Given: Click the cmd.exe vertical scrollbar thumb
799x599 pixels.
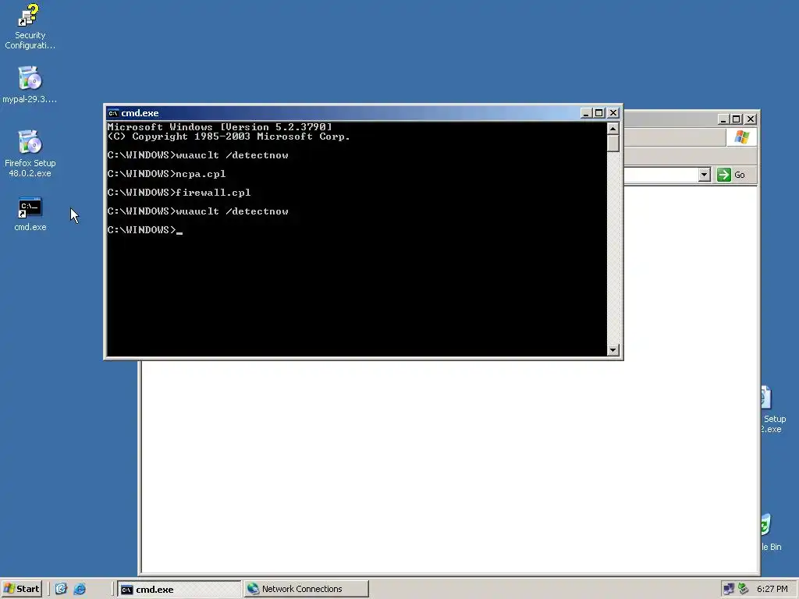Looking at the screenshot, I should (x=613, y=144).
